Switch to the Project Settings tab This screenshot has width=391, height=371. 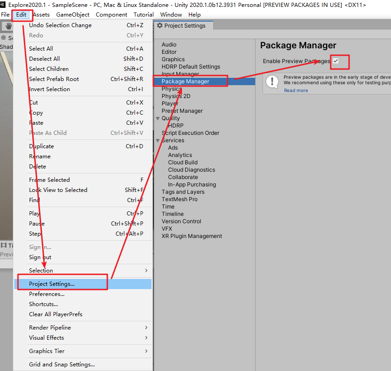coord(184,26)
